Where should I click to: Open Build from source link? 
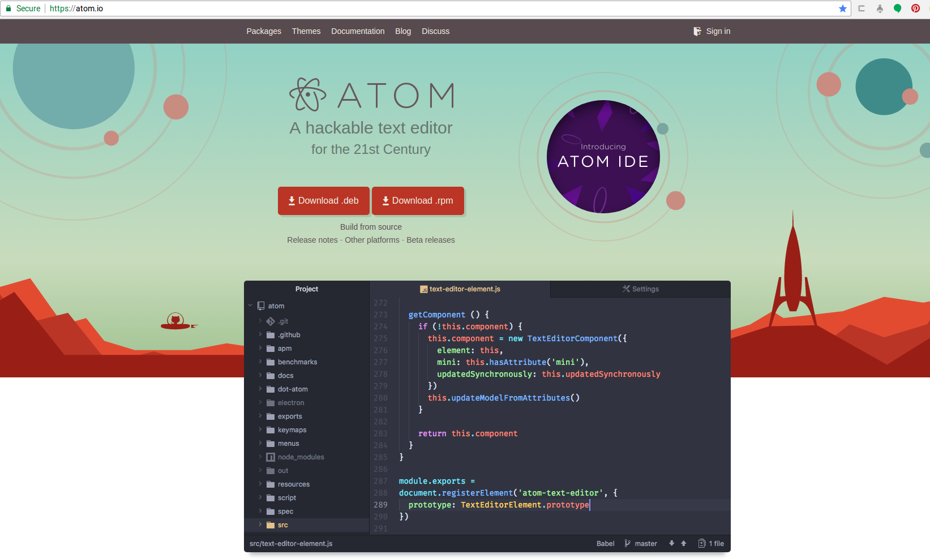click(x=371, y=227)
